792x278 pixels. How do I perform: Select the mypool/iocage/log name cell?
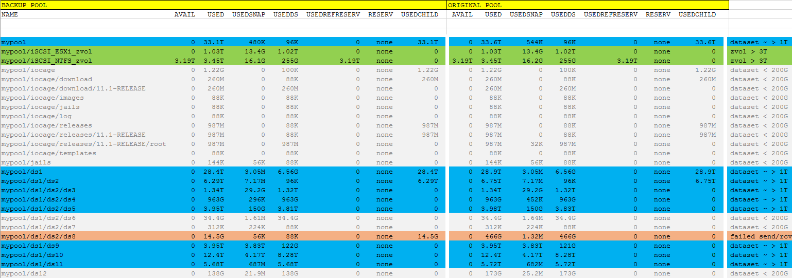(36, 116)
